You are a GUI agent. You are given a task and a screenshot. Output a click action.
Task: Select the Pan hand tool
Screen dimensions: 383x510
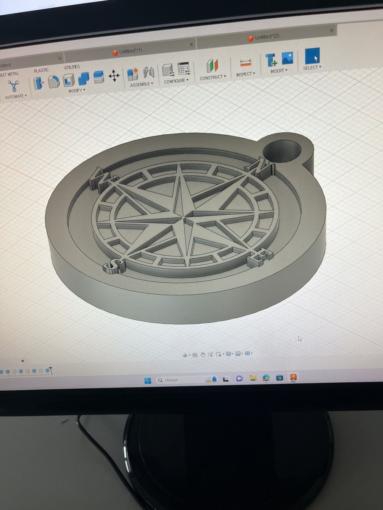pyautogui.click(x=203, y=355)
